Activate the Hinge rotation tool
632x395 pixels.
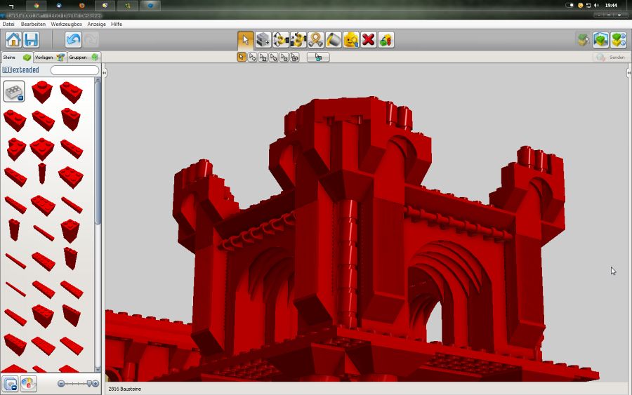281,39
